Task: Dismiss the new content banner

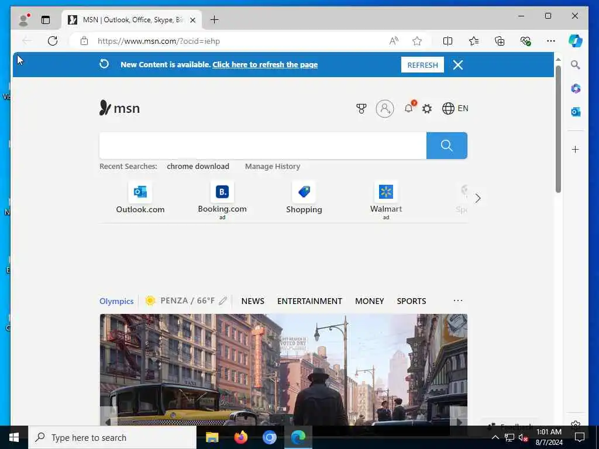Action: tap(458, 65)
